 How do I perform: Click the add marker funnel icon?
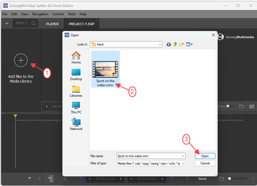tap(29, 179)
